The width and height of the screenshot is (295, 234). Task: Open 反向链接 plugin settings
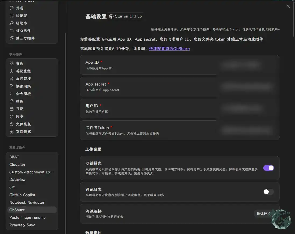pos(32,78)
